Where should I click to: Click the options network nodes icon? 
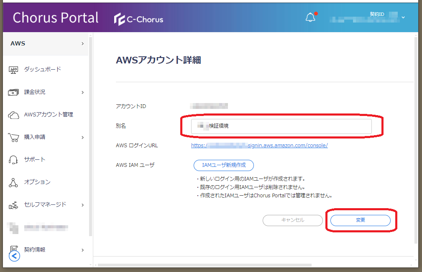click(x=13, y=182)
